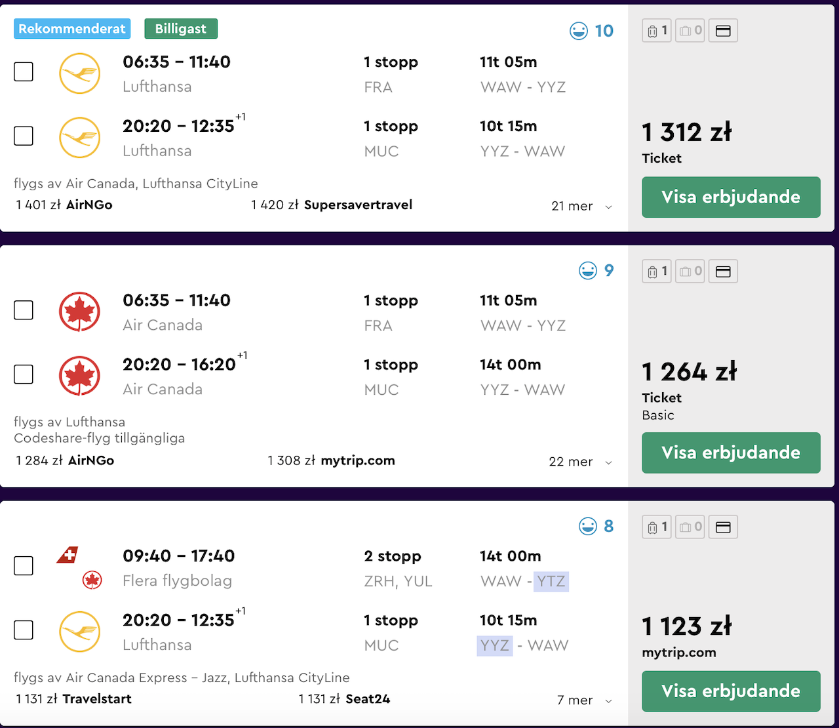Click the Swiss airline logo for 09:40 flight
839x728 pixels.
point(68,556)
